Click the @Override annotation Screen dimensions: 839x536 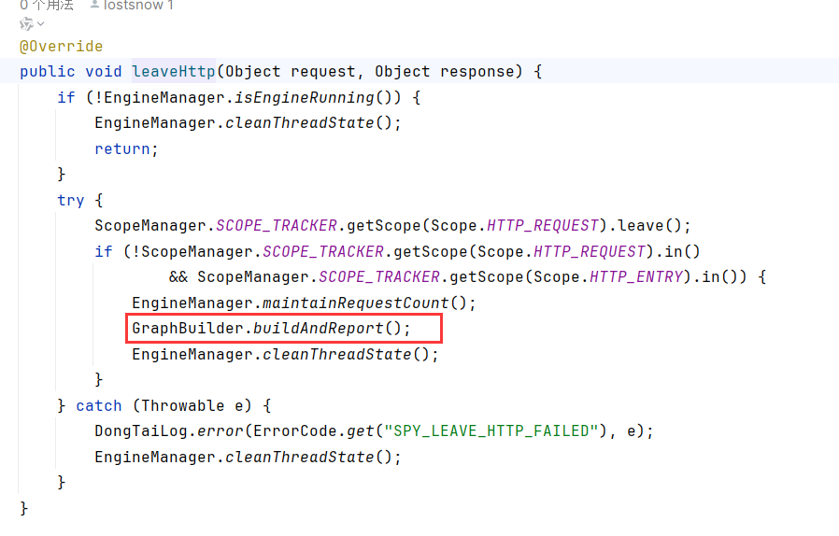(61, 46)
